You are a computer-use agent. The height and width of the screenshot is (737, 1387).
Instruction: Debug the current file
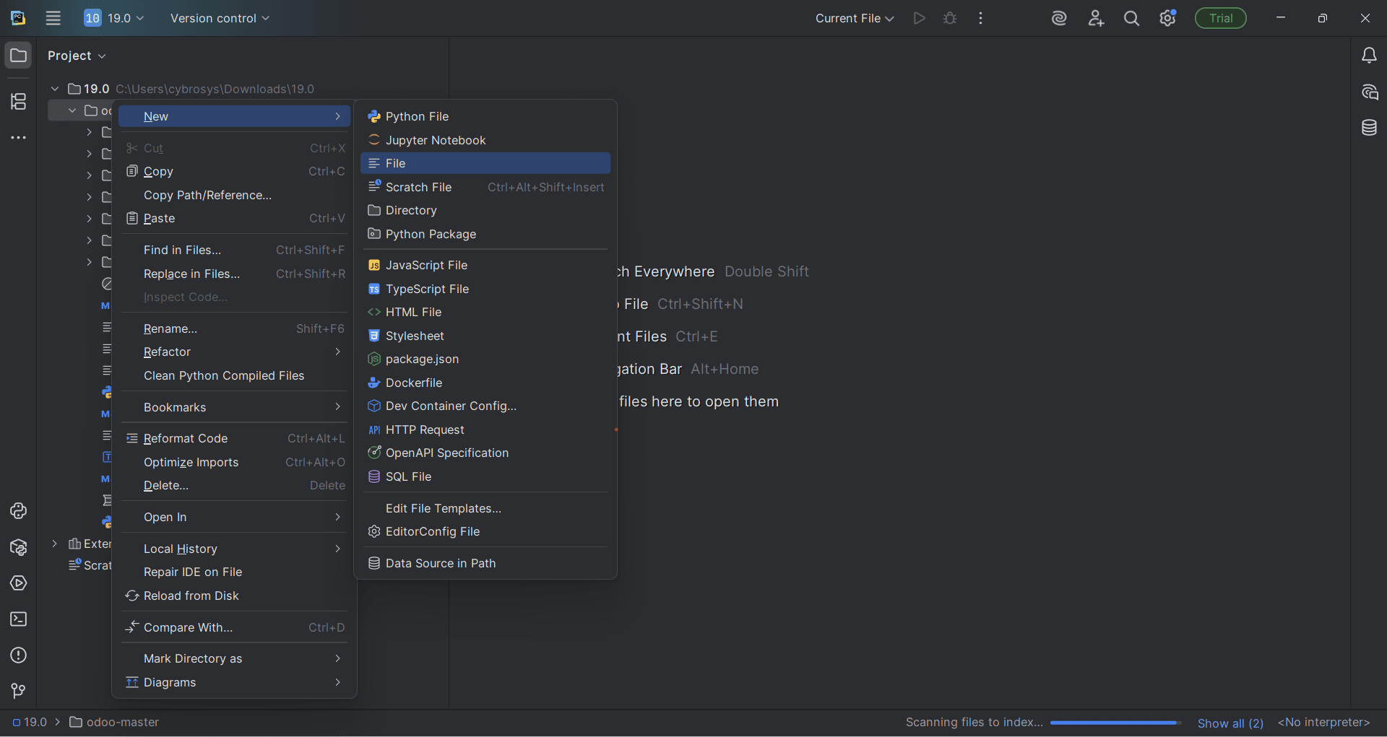coord(950,18)
